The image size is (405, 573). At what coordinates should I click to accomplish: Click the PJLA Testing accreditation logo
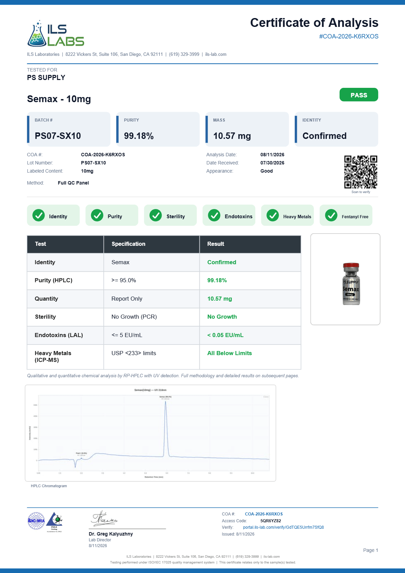(54, 522)
